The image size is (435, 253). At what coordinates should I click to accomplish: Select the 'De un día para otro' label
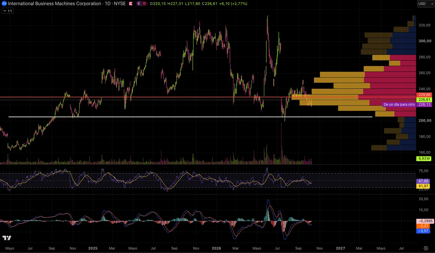pyautogui.click(x=399, y=105)
